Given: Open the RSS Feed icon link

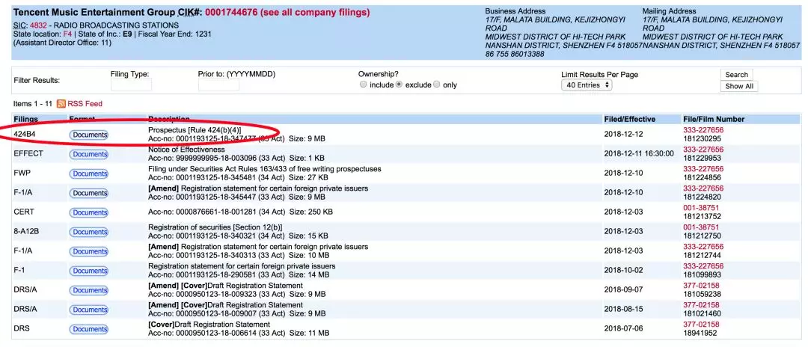Looking at the screenshot, I should (61, 103).
